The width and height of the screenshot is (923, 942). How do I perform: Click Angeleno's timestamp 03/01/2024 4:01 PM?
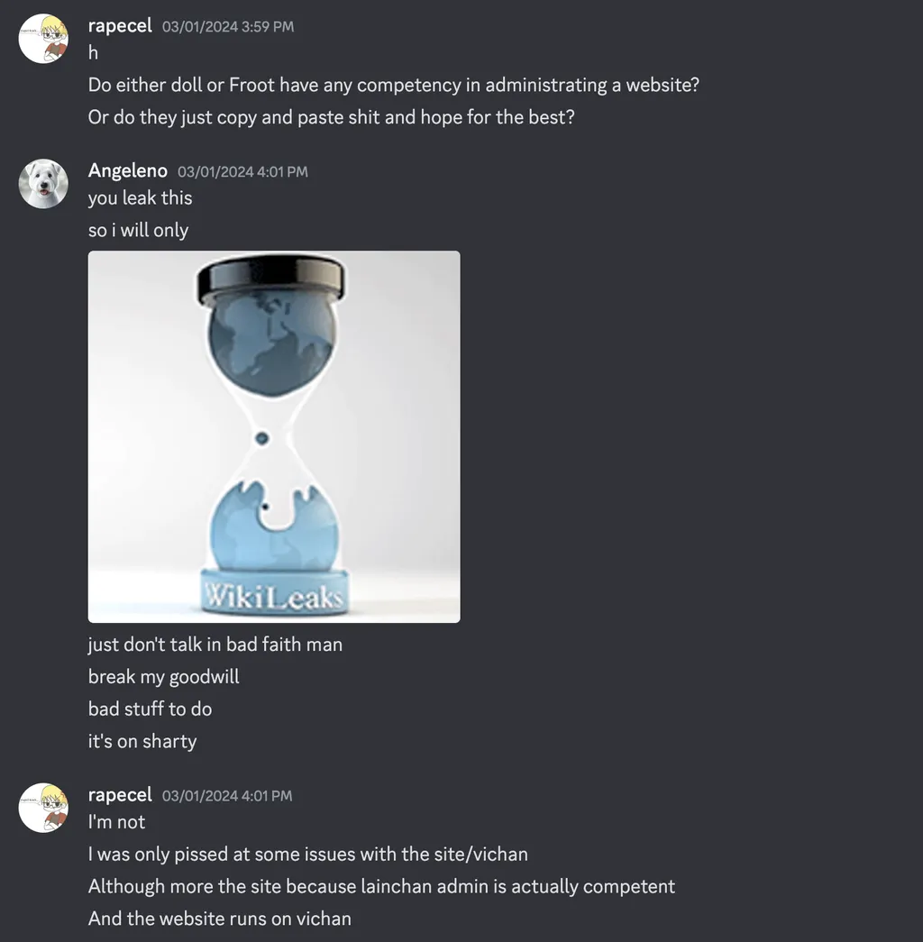pos(242,172)
